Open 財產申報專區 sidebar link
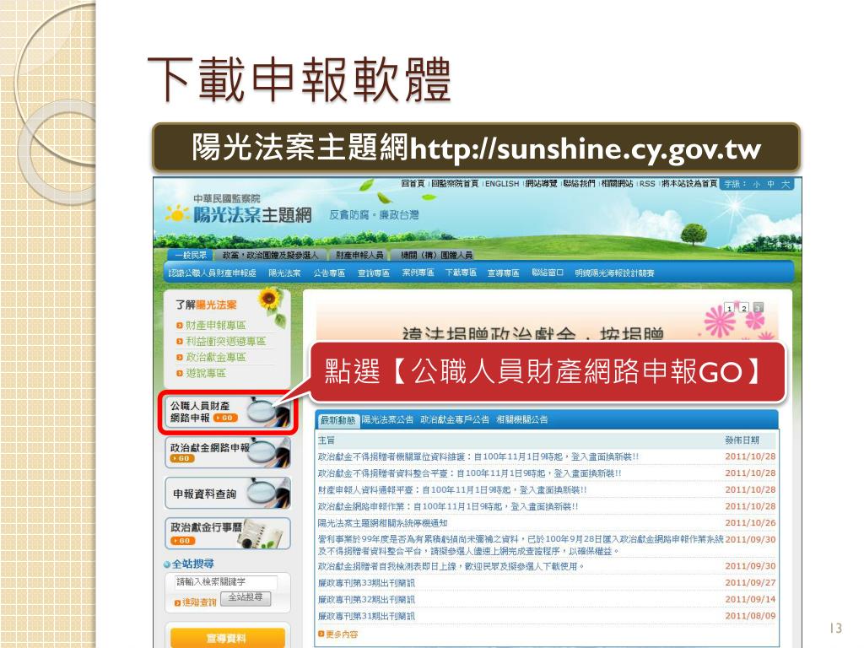Screen dimensions: 864x648 (x=215, y=325)
